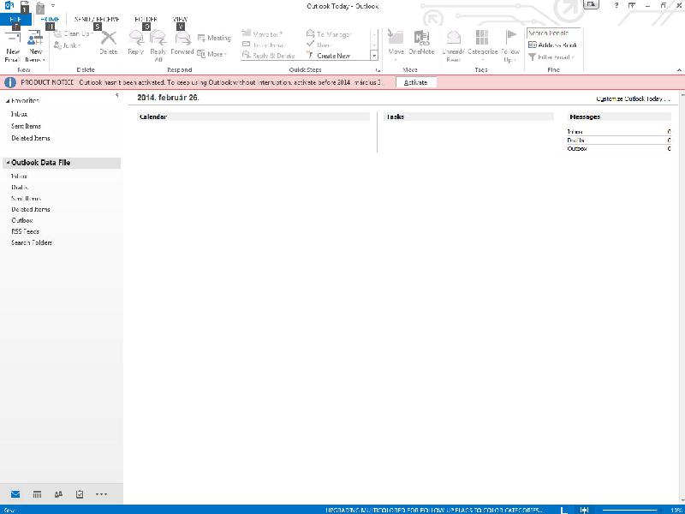
Task: Collapse the ribbon with the caret
Action: (x=679, y=70)
